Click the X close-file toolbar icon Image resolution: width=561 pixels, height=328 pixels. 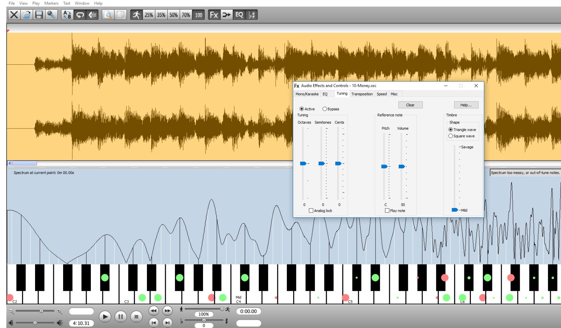click(x=14, y=15)
